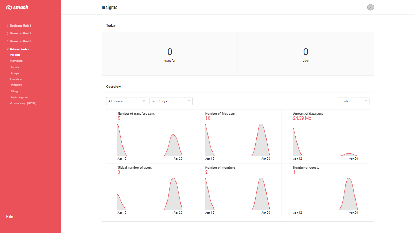Image resolution: width=415 pixels, height=233 pixels.
Task: Open the Domains settings
Action: [15, 85]
